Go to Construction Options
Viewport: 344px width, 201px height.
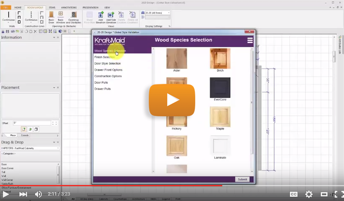coord(108,76)
